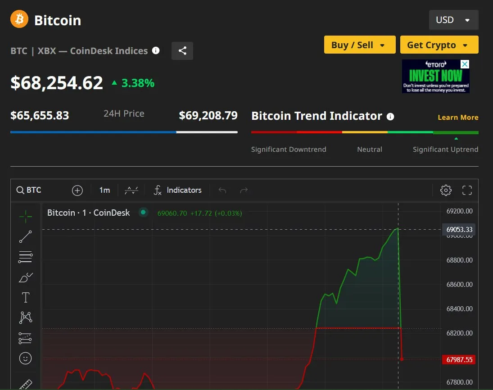The height and width of the screenshot is (390, 493).
Task: Click the Bitcoin logo icon
Action: [x=19, y=19]
